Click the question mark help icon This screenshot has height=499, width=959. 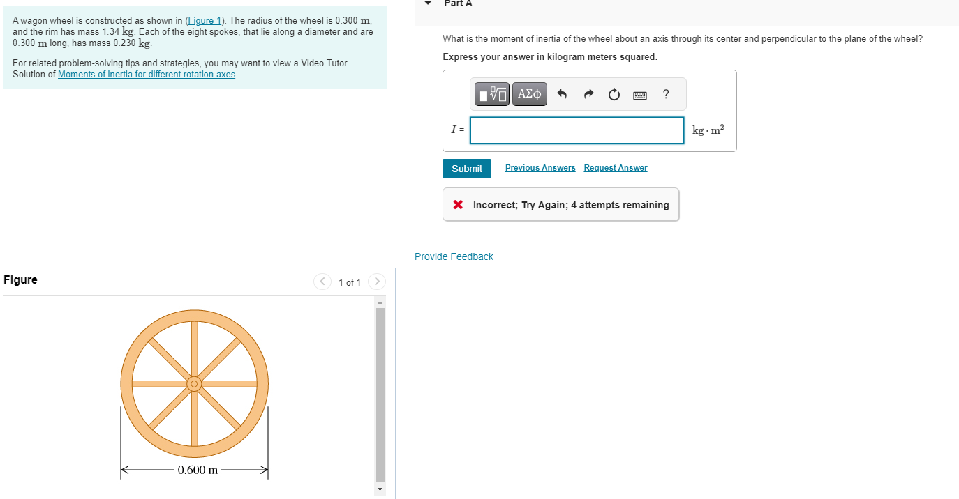(665, 94)
